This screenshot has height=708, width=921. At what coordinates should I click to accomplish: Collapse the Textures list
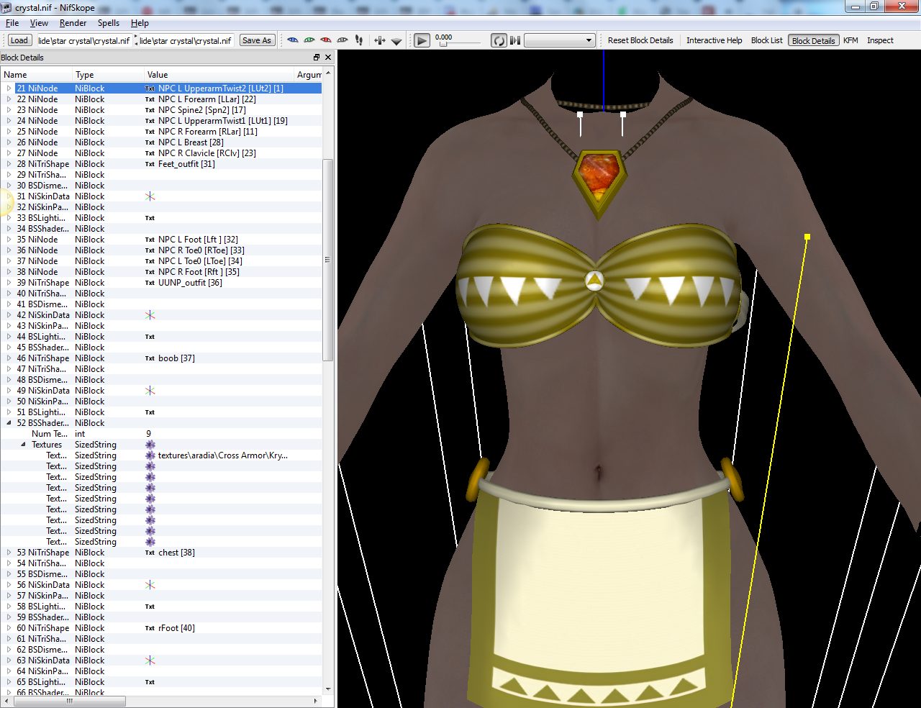pyautogui.click(x=23, y=445)
